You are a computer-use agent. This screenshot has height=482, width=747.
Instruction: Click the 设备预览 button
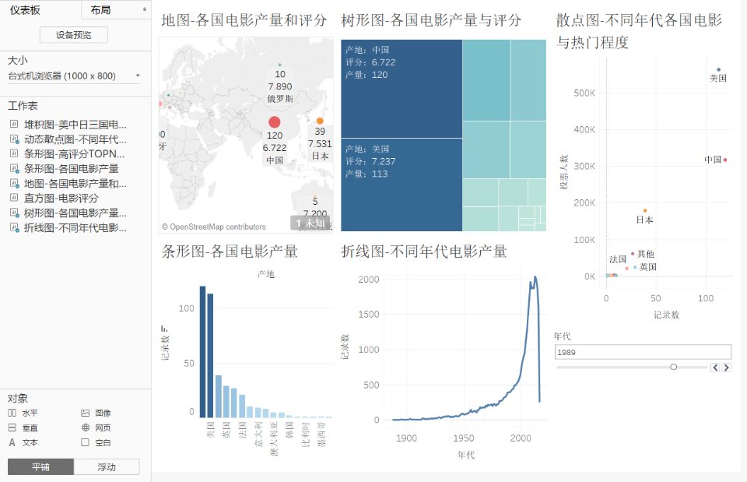pyautogui.click(x=73, y=35)
